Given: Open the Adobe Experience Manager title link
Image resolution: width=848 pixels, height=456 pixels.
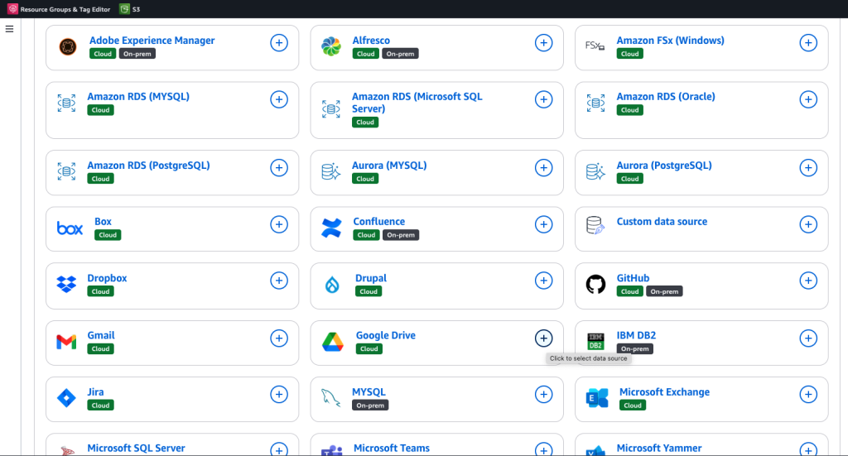Looking at the screenshot, I should click(x=152, y=40).
